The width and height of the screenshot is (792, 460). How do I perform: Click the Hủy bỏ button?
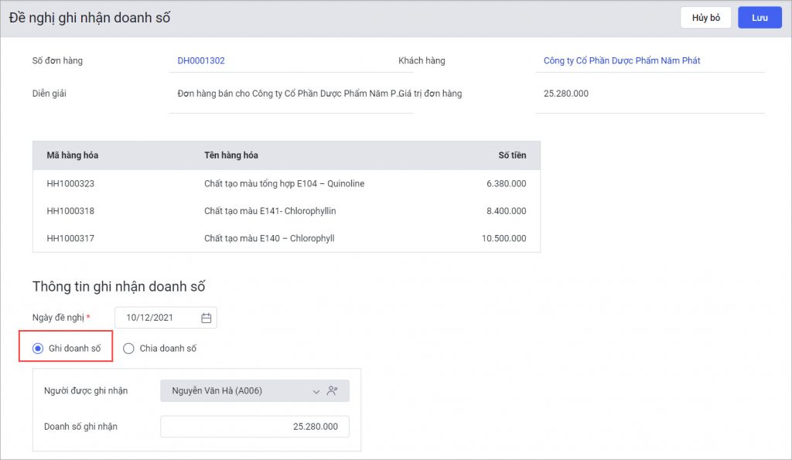coord(705,18)
